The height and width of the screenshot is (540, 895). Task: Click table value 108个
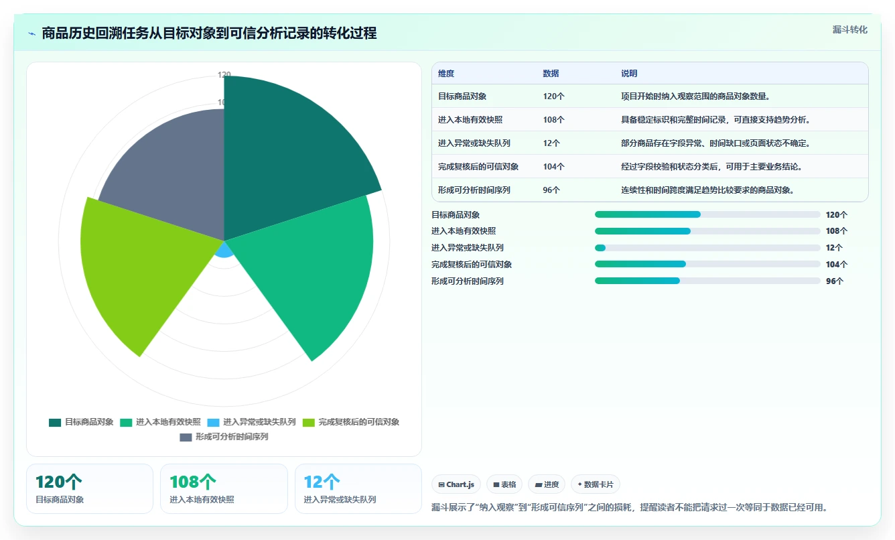(554, 120)
